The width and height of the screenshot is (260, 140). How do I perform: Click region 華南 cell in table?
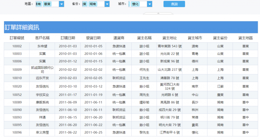(246, 95)
